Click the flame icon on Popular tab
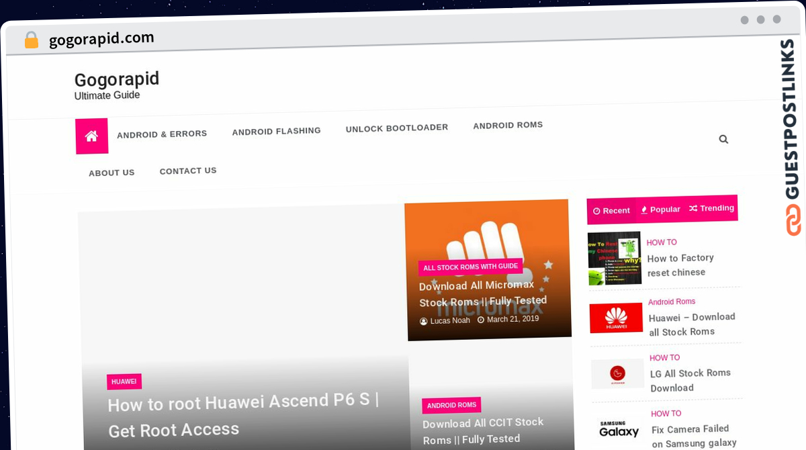Image resolution: width=806 pixels, height=450 pixels. [644, 210]
